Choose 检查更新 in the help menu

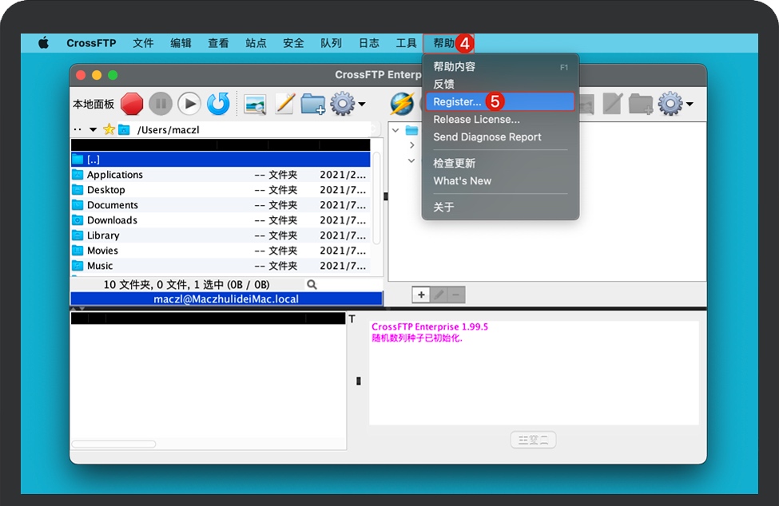[452, 162]
